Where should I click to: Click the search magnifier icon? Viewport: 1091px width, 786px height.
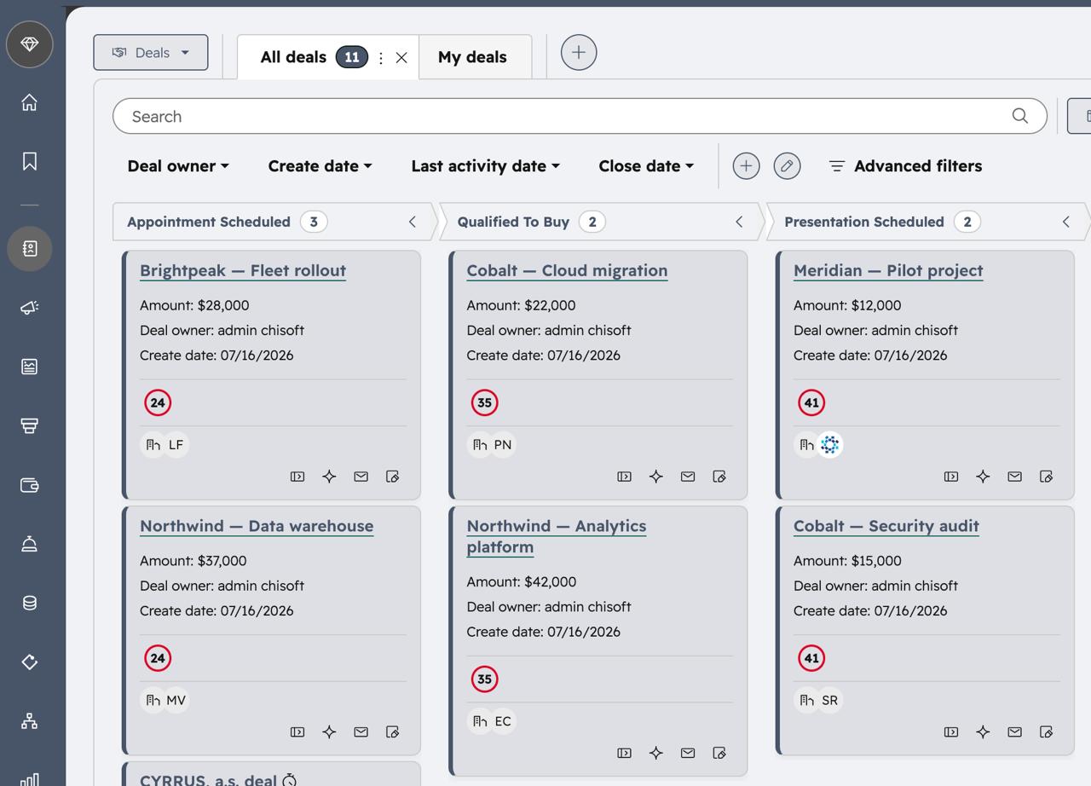coord(1019,116)
